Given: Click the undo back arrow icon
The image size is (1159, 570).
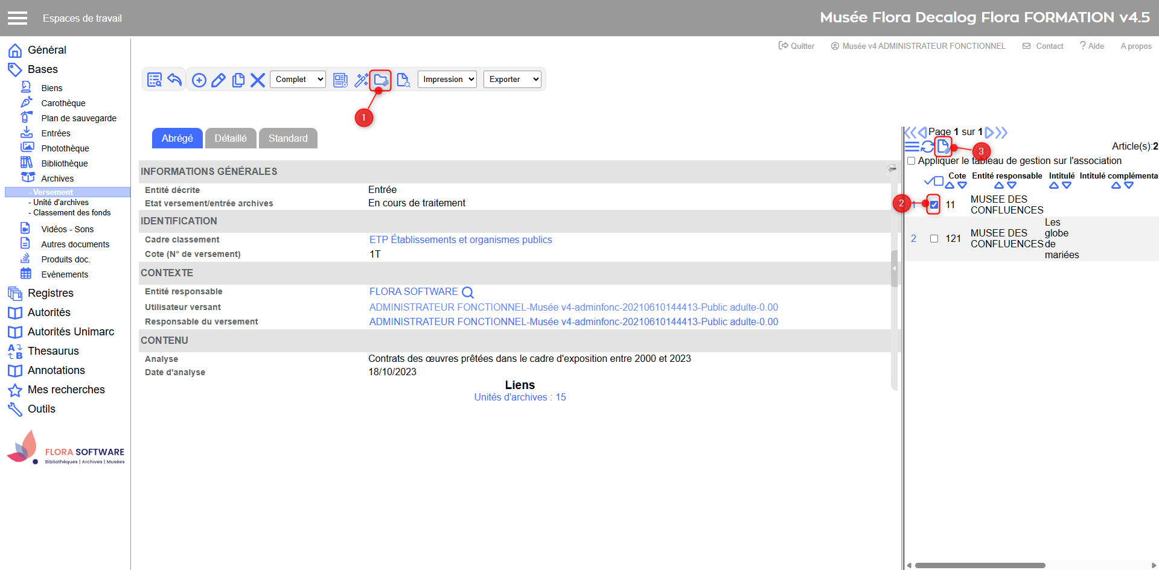Looking at the screenshot, I should [x=174, y=80].
